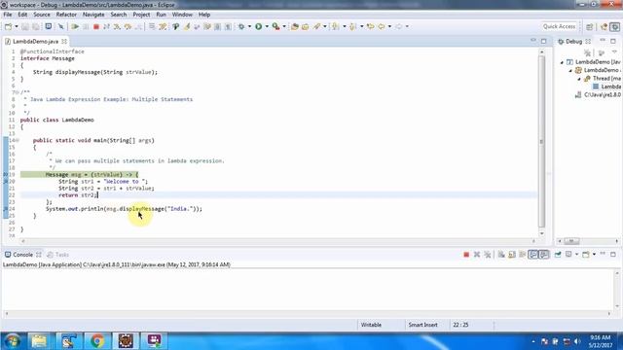Click the Previous Annotation toolbar icon
623x350 pixels.
point(352,26)
